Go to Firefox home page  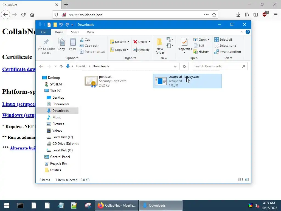[x=32, y=15]
